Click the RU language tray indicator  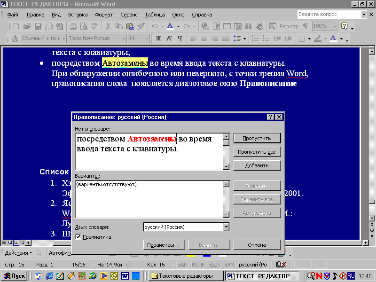click(x=351, y=276)
